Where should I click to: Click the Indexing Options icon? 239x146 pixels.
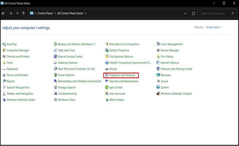point(55,63)
